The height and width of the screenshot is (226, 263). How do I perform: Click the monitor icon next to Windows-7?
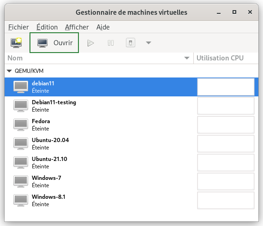click(x=21, y=182)
